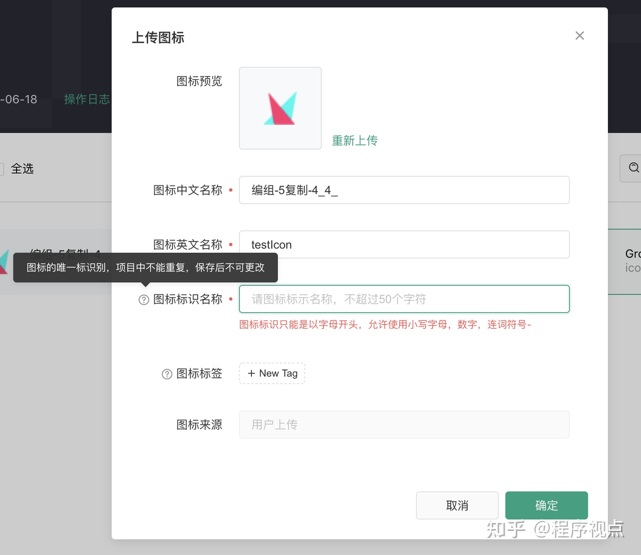Click the disabled 图标来源 field

404,424
